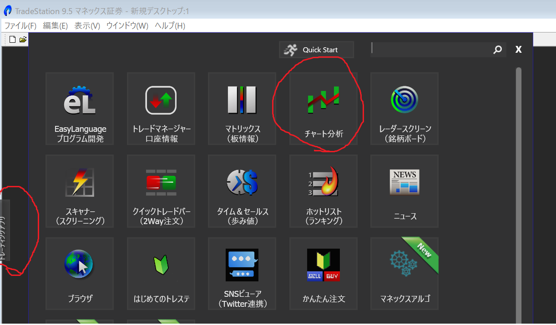Click the Quick Start button
This screenshot has width=556, height=325.
(x=316, y=50)
